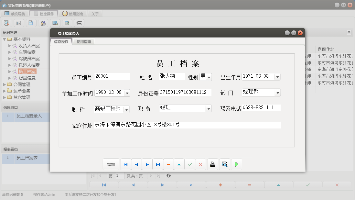Open the person/employee toolbar icon
The width and height of the screenshot is (355, 200).
click(x=43, y=23)
